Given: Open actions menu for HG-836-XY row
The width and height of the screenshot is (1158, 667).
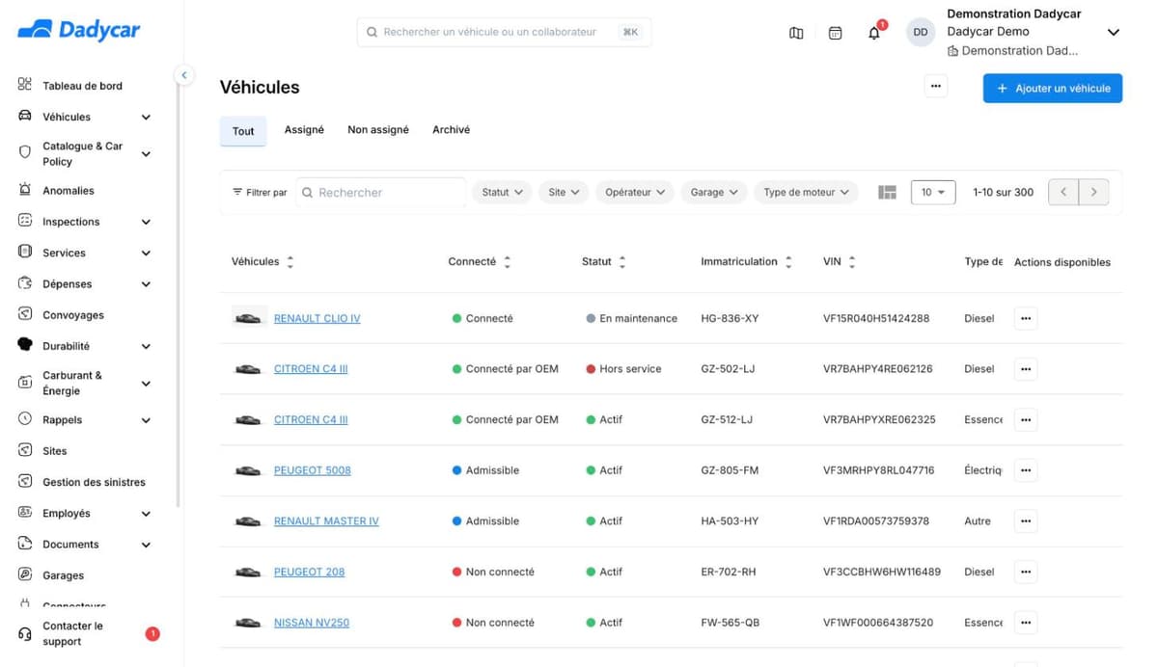Looking at the screenshot, I should [x=1026, y=318].
